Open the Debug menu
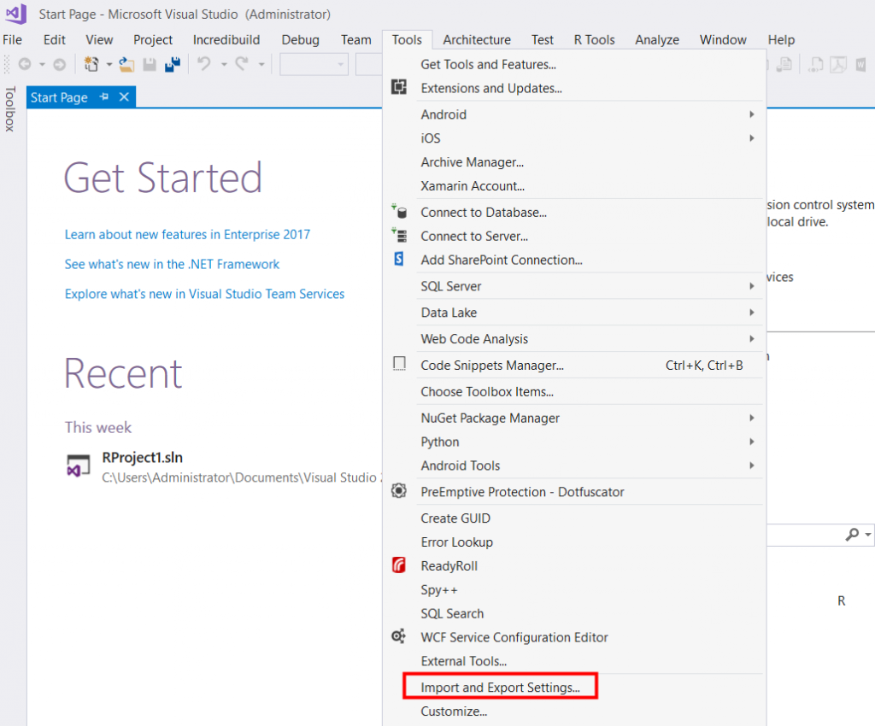 click(300, 39)
